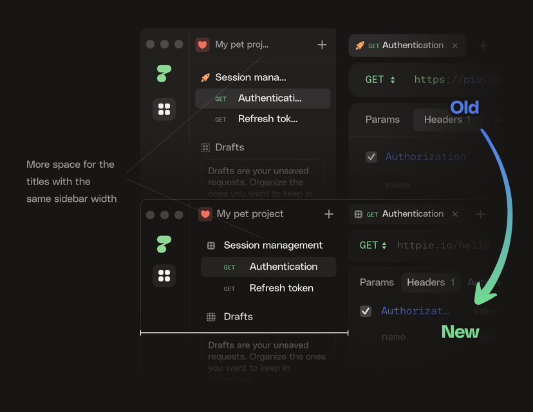
Task: Click the GET badge beside Authentication request
Action: tap(229, 267)
